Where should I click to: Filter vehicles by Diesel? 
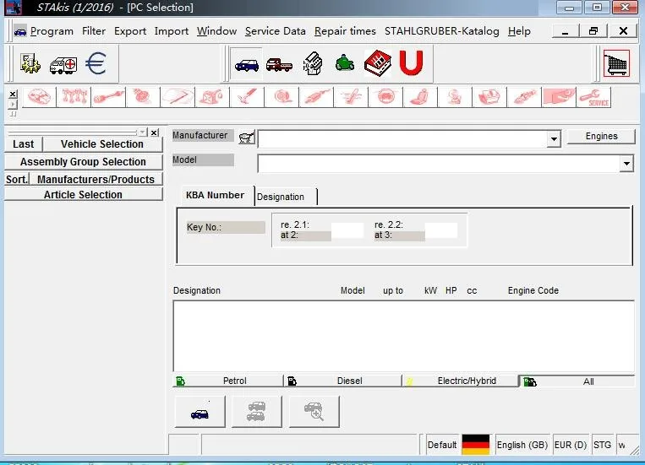(x=343, y=381)
